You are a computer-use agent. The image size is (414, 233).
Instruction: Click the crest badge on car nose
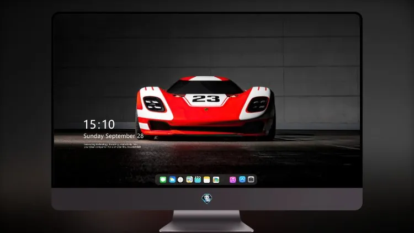tap(206, 109)
